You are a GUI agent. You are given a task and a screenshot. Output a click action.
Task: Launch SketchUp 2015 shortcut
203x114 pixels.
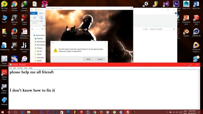tap(196, 20)
